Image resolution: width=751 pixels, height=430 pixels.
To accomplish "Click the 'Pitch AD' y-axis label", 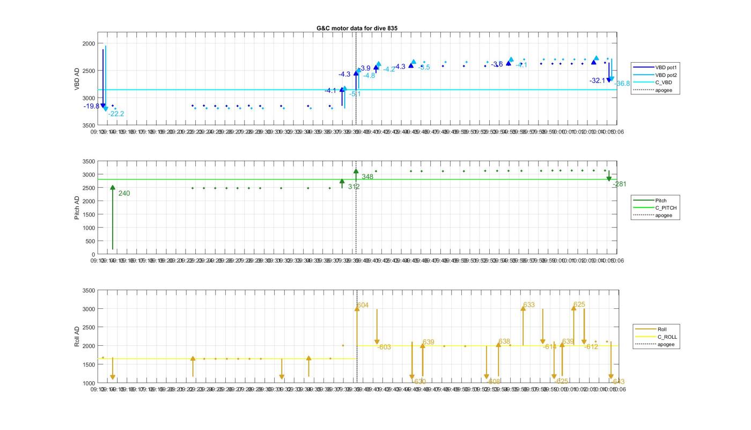I will (x=77, y=207).
